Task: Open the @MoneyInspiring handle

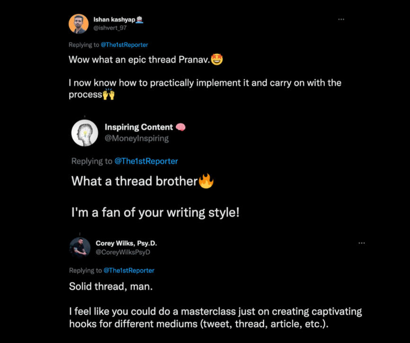Action: pos(136,138)
